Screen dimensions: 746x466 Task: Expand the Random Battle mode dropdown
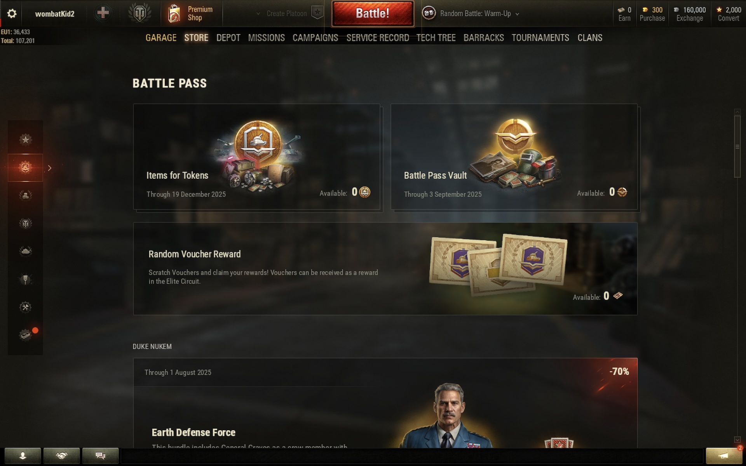517,14
